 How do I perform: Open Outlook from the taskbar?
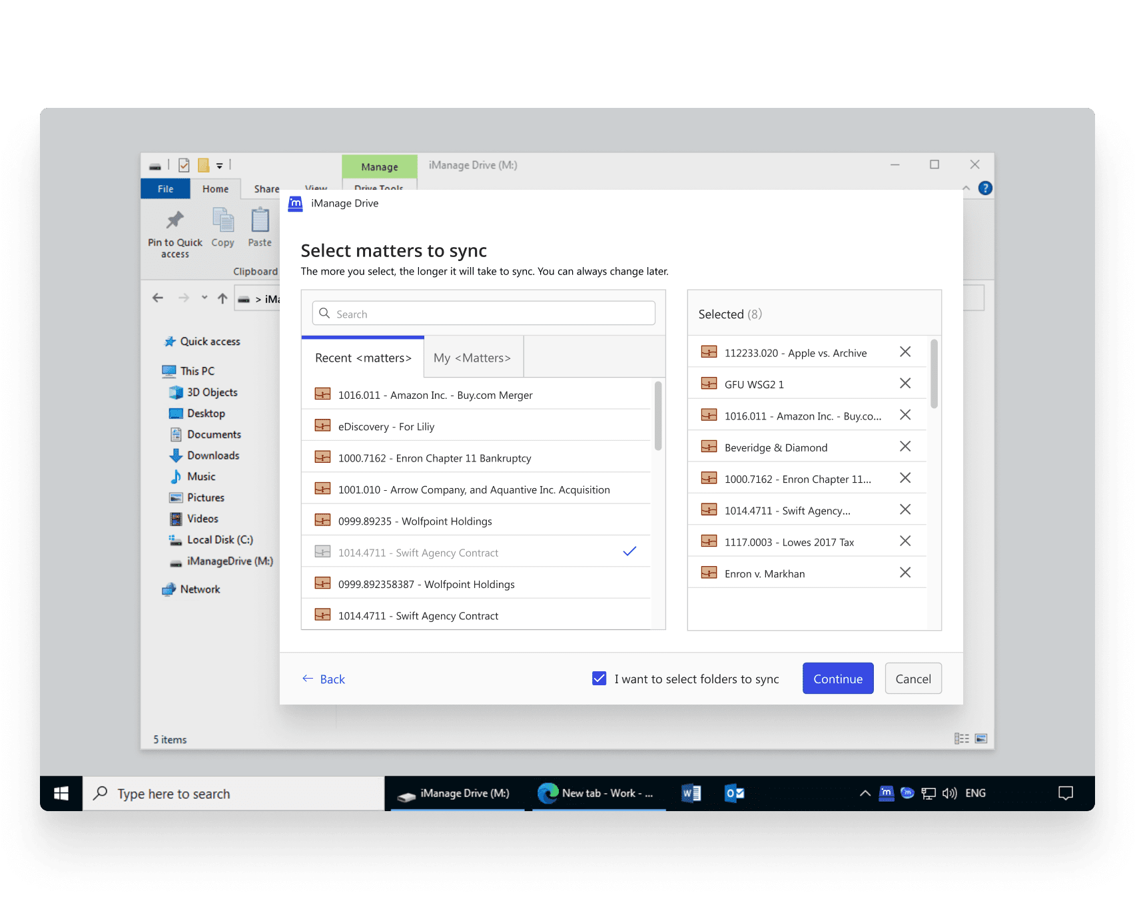[x=733, y=793]
